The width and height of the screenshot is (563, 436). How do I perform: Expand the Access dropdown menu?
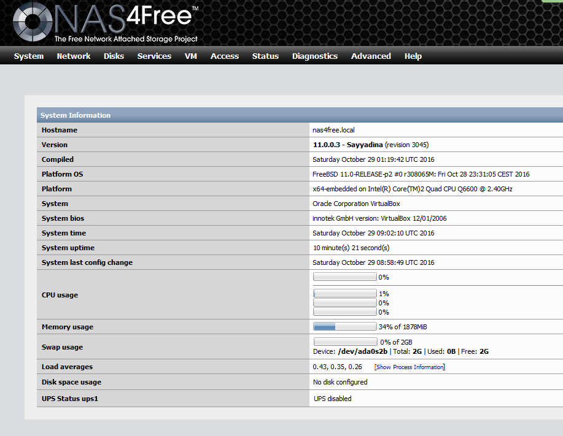[x=225, y=56]
